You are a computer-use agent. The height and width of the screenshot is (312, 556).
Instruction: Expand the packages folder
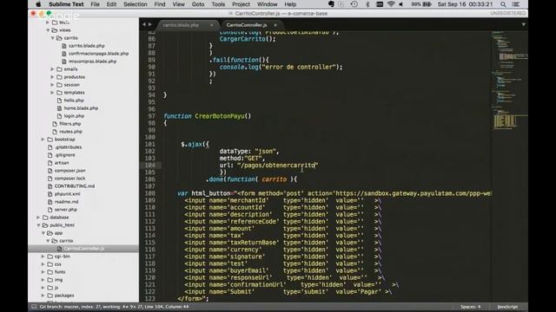click(43, 295)
